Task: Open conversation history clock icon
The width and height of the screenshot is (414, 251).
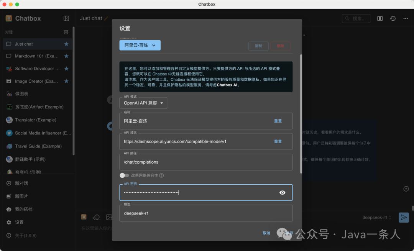Action: (x=393, y=18)
